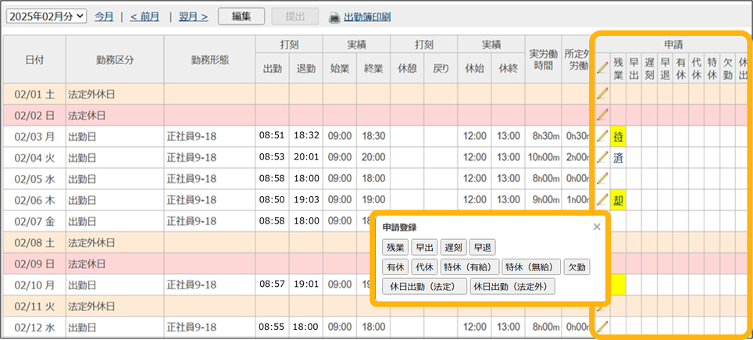Click the printer icon beside 出勤簿印刷
Image resolution: width=753 pixels, height=340 pixels.
(x=334, y=16)
